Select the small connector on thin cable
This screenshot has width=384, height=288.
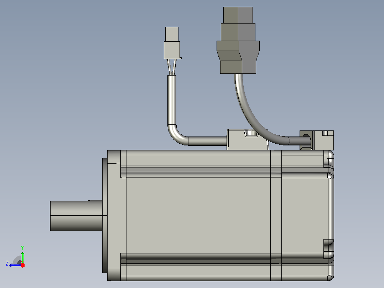click(x=172, y=43)
